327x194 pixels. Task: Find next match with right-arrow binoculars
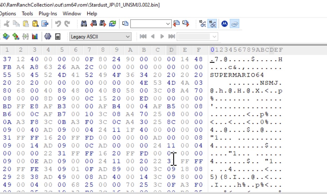tap(103, 24)
